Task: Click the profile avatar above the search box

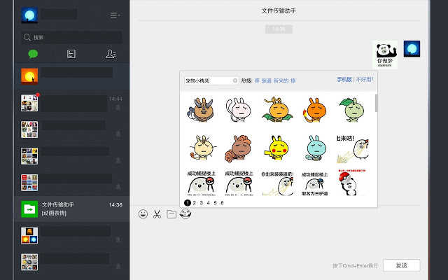Action: tap(29, 15)
